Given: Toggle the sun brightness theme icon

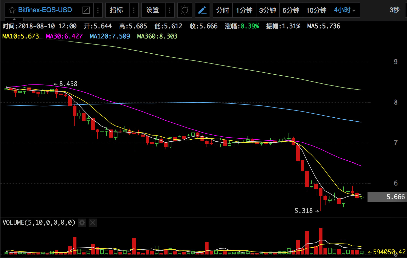Looking at the screenshot, I should pyautogui.click(x=185, y=10).
